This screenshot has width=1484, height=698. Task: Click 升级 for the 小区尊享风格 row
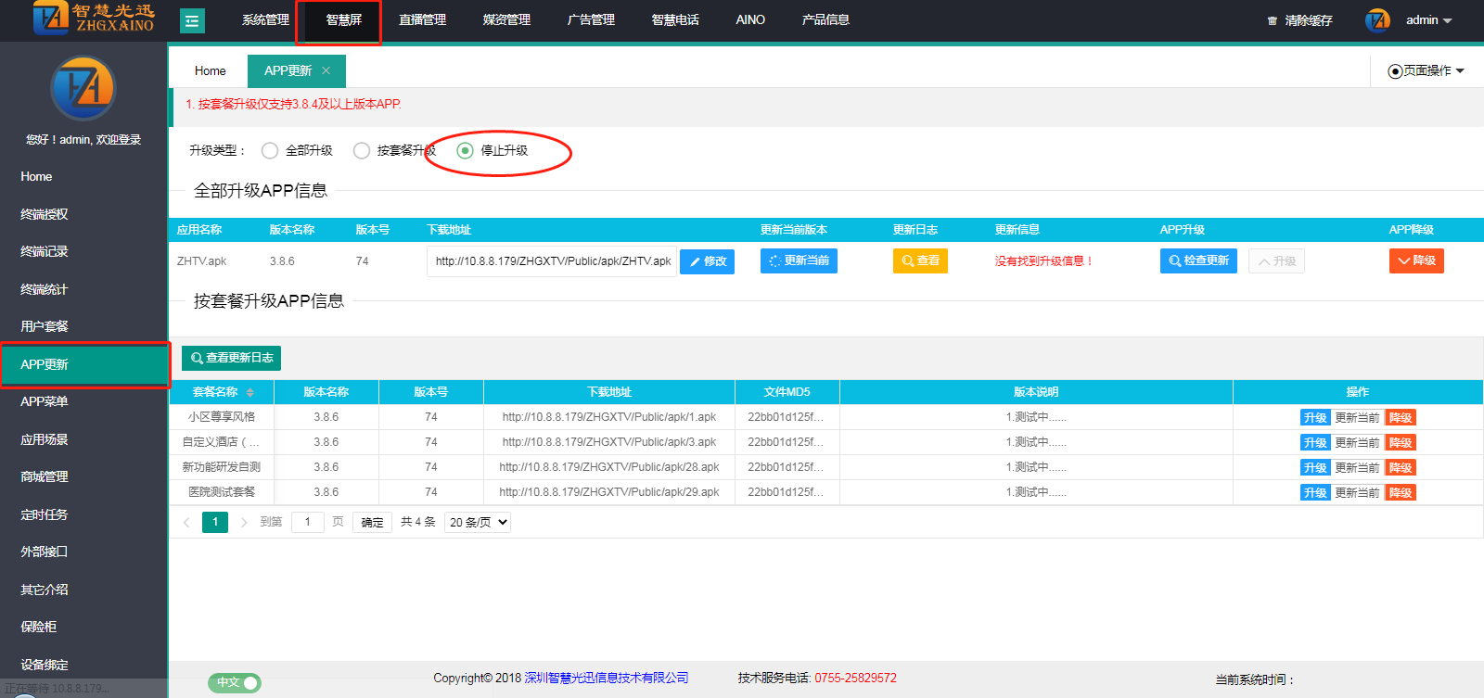click(1314, 417)
